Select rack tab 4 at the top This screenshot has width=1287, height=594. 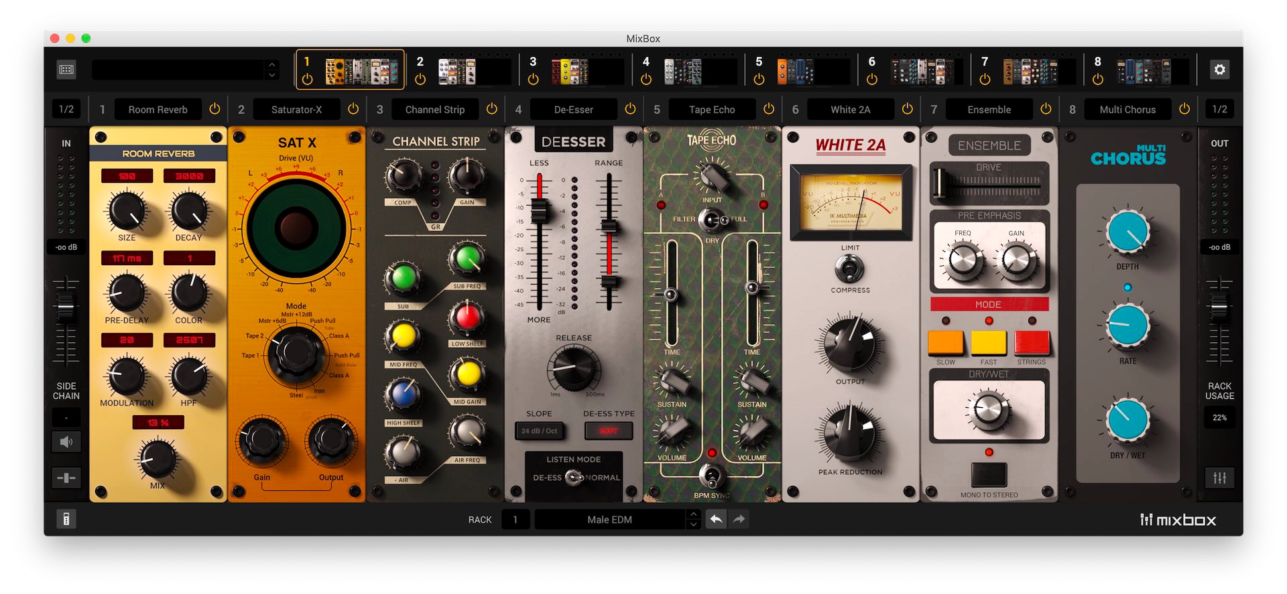click(689, 70)
